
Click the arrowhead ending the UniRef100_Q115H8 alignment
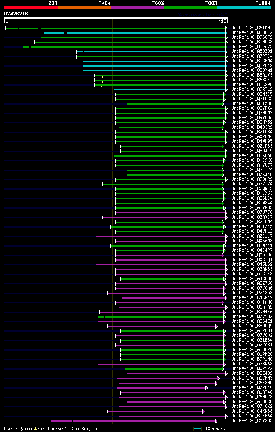[x=223, y=104]
